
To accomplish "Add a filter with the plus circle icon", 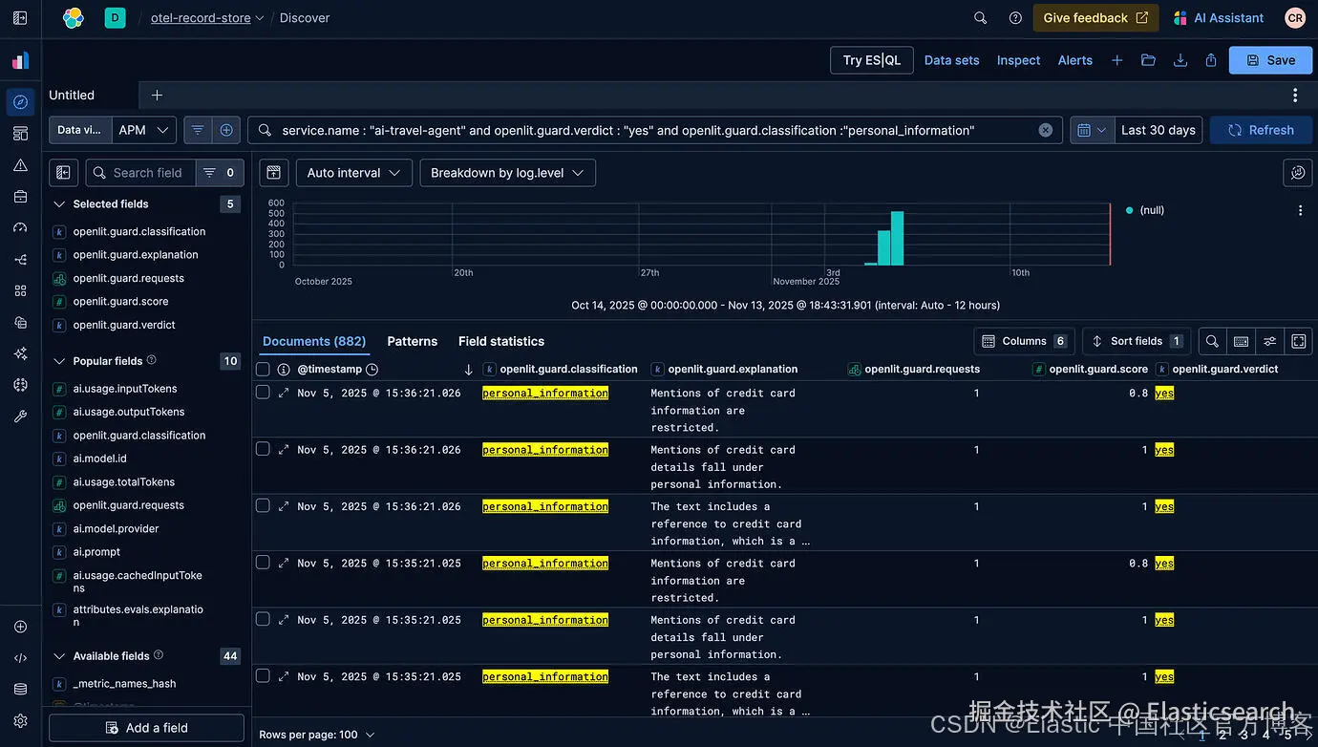I will 226,130.
